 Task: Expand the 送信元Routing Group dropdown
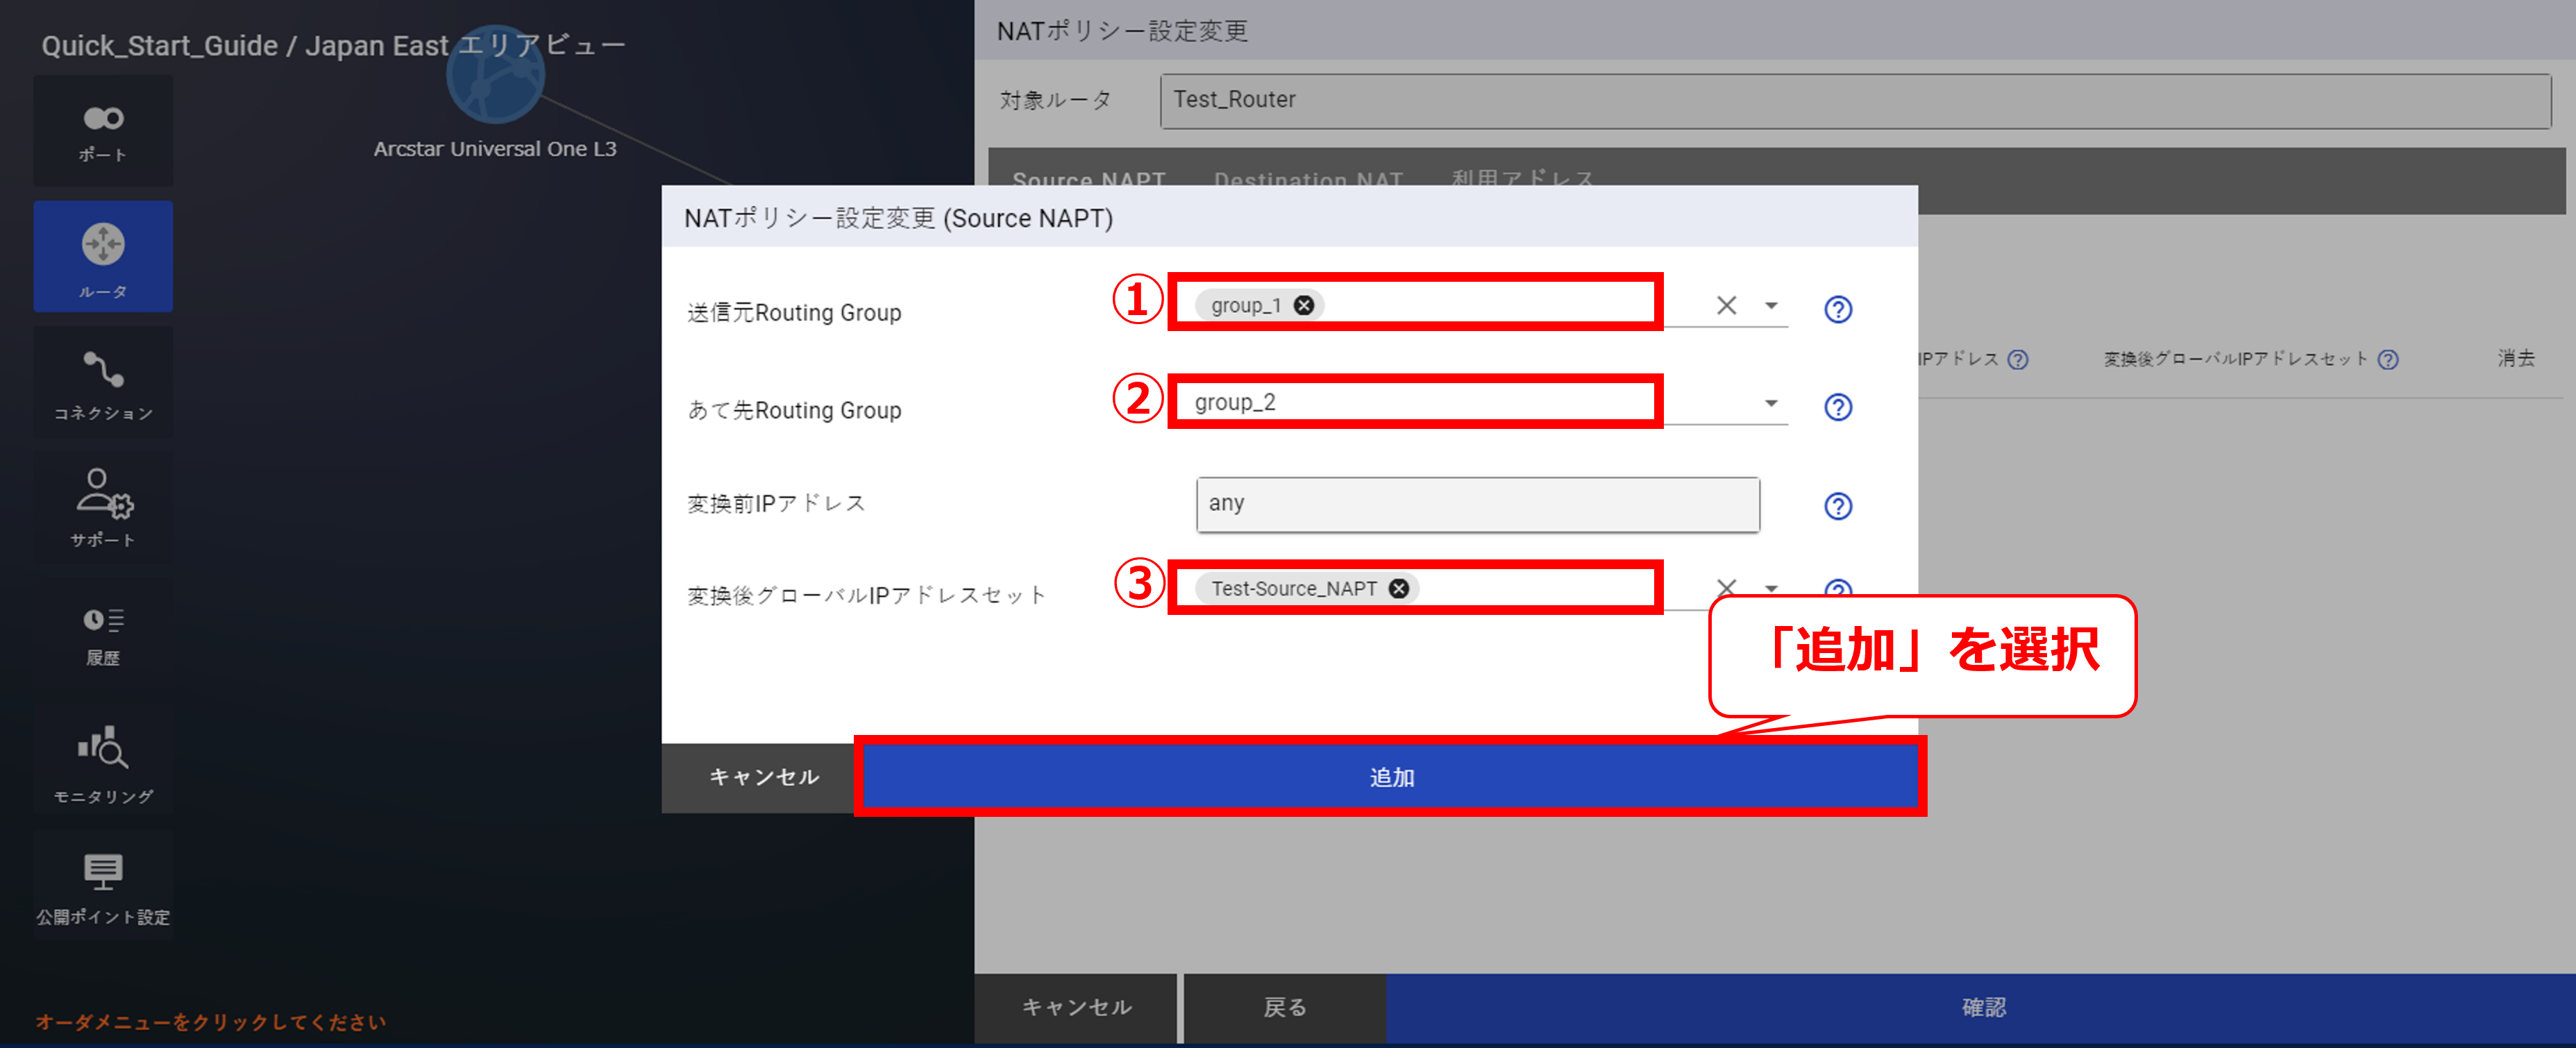coord(1771,305)
